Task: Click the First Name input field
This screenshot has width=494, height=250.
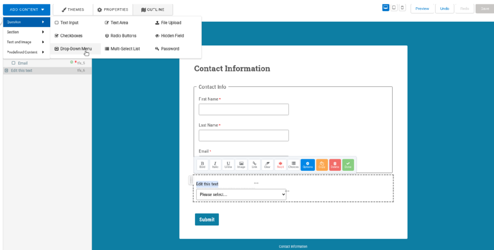Action: 244,110
